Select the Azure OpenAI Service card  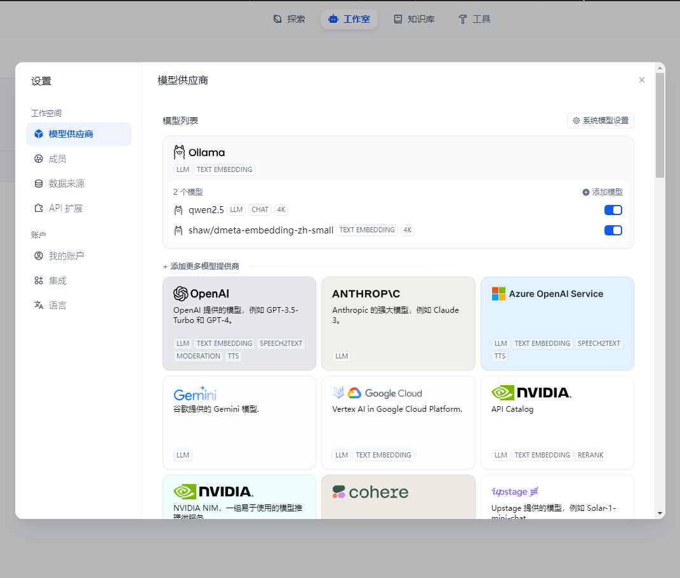coord(557,324)
